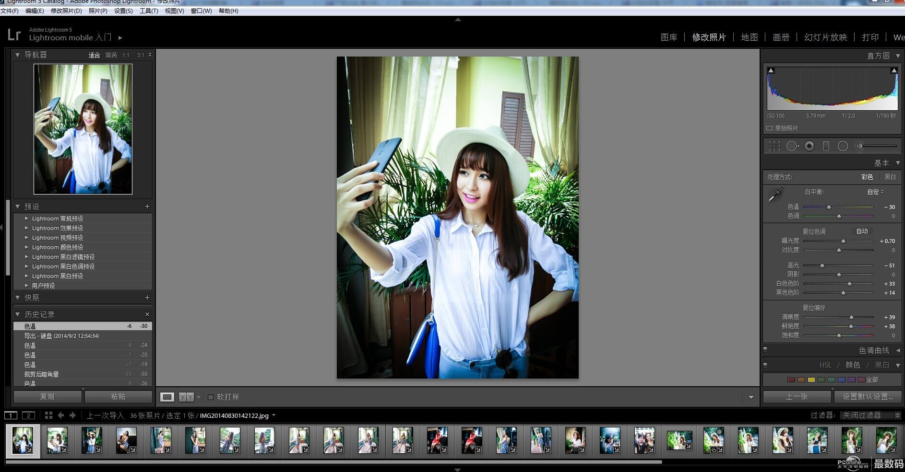905x472 pixels.
Task: Clear history with the X icon
Action: point(147,314)
